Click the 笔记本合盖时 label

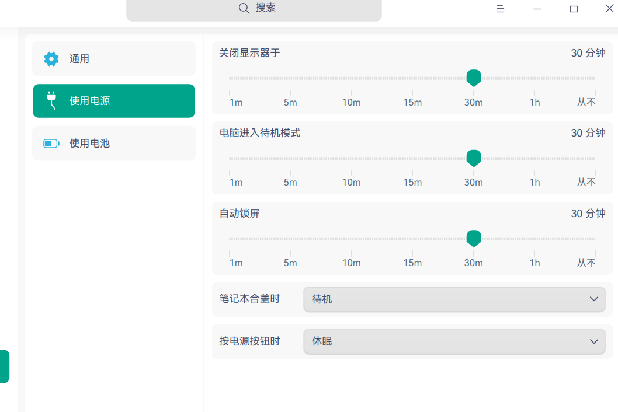click(249, 299)
